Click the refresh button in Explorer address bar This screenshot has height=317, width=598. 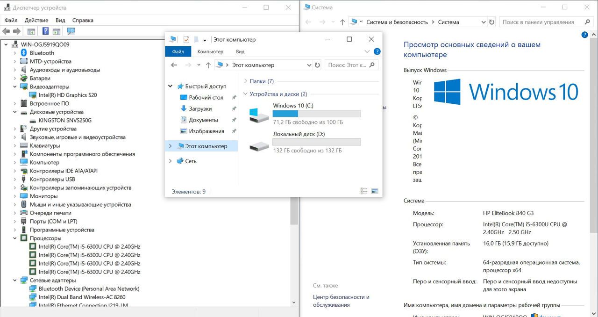318,65
